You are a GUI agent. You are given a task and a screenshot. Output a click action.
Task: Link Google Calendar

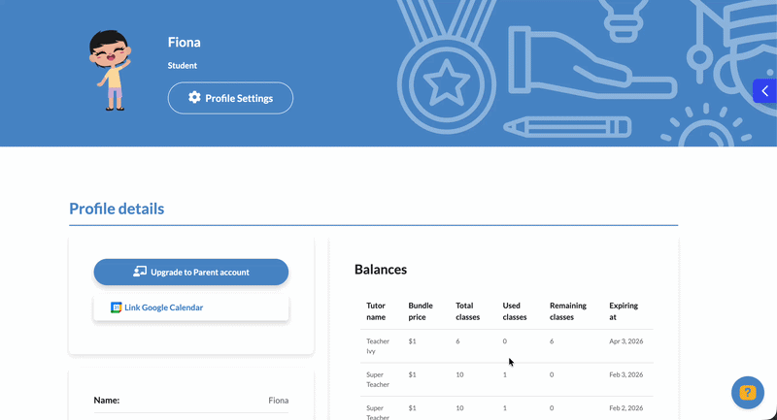190,307
